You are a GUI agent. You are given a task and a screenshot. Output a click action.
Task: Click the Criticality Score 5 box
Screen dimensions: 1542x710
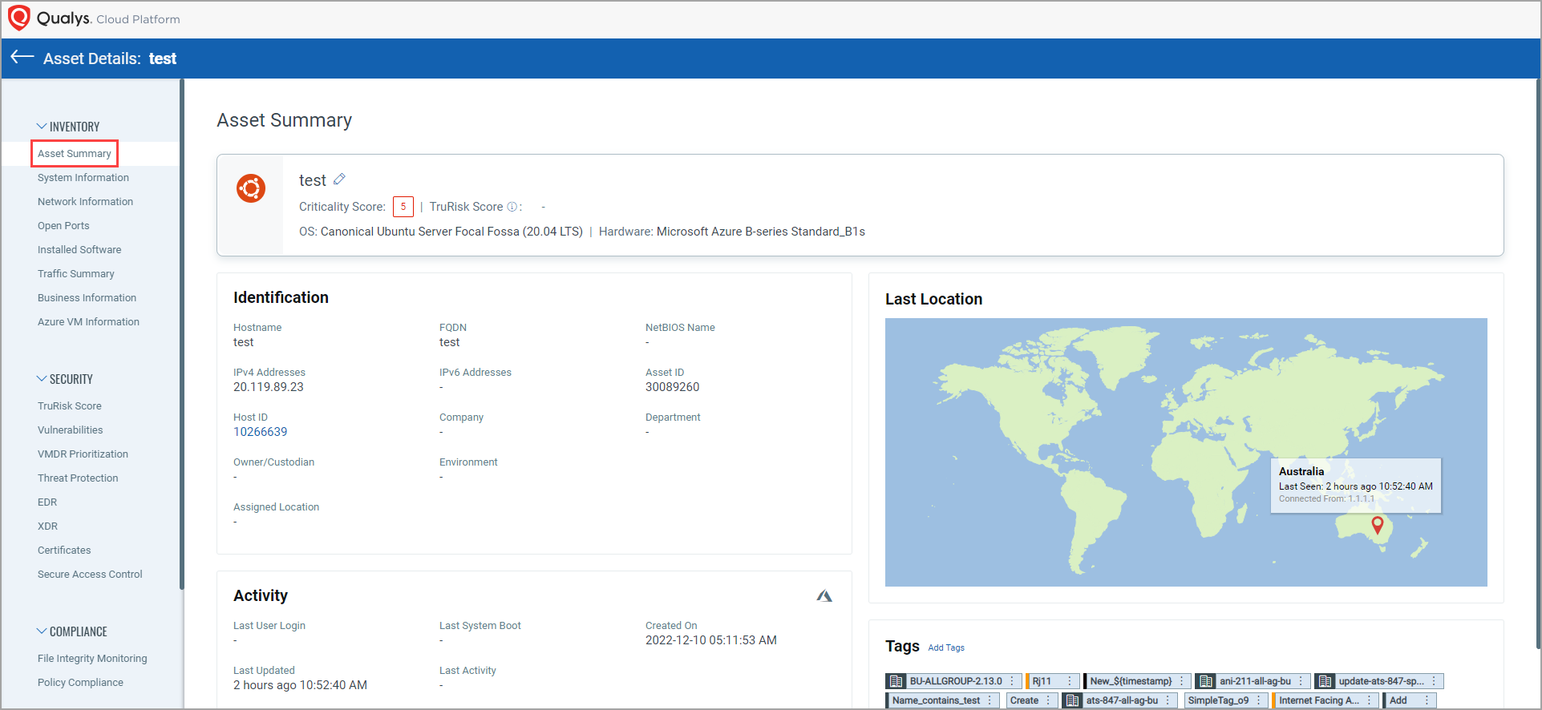[403, 207]
